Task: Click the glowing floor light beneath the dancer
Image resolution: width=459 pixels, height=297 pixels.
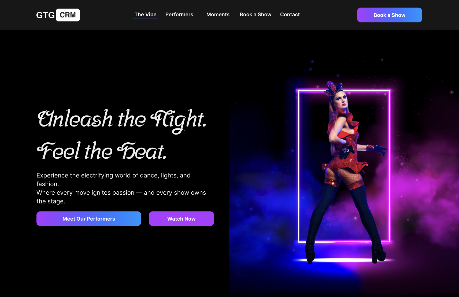Action: (x=343, y=260)
